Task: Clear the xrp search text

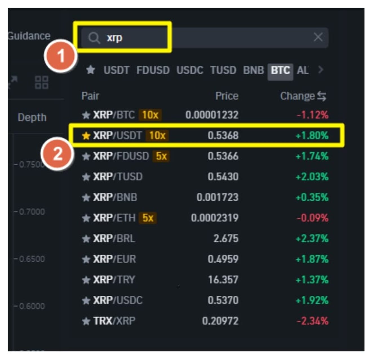Action: click(x=318, y=37)
